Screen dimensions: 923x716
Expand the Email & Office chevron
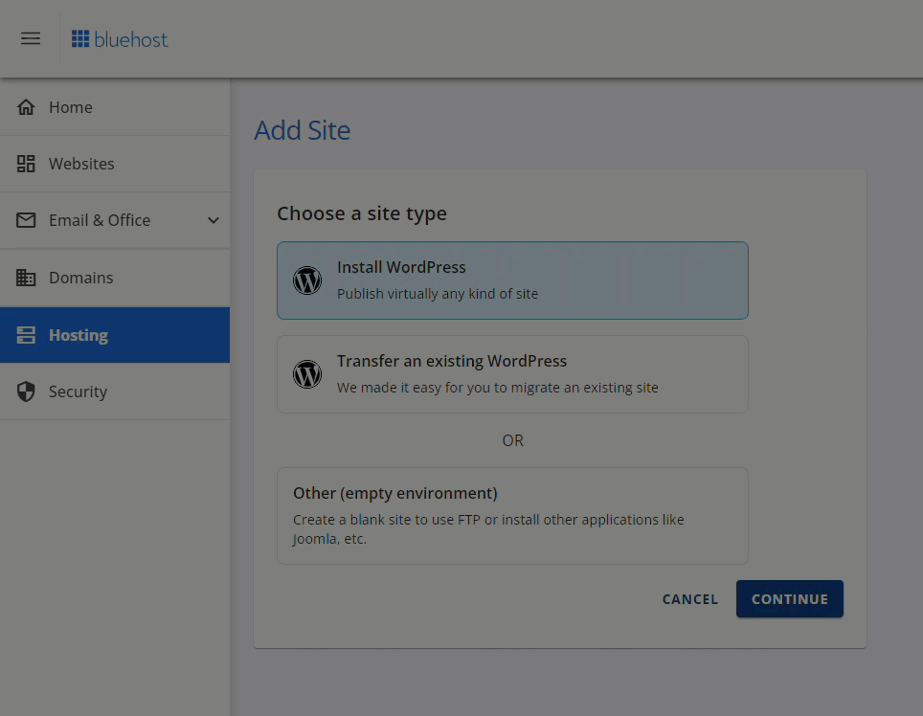(214, 220)
